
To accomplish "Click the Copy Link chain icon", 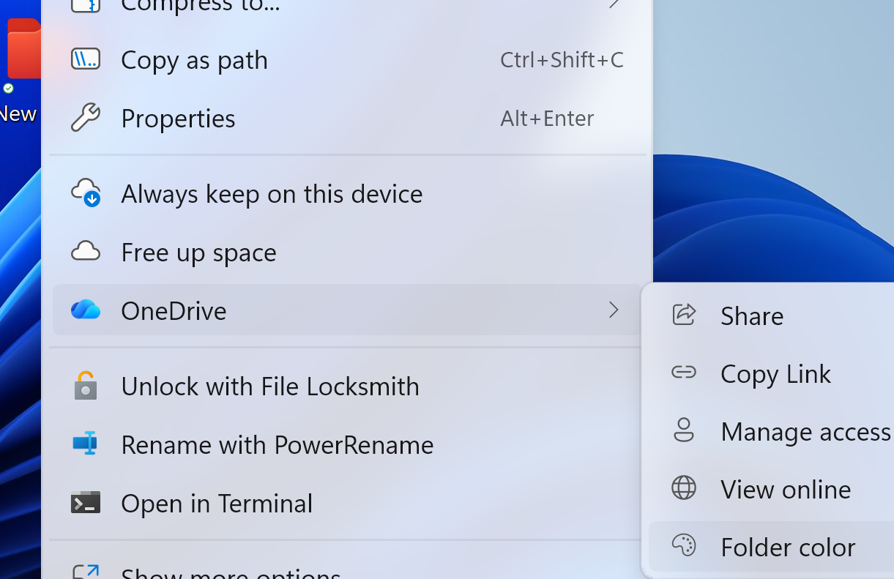I will pos(684,373).
